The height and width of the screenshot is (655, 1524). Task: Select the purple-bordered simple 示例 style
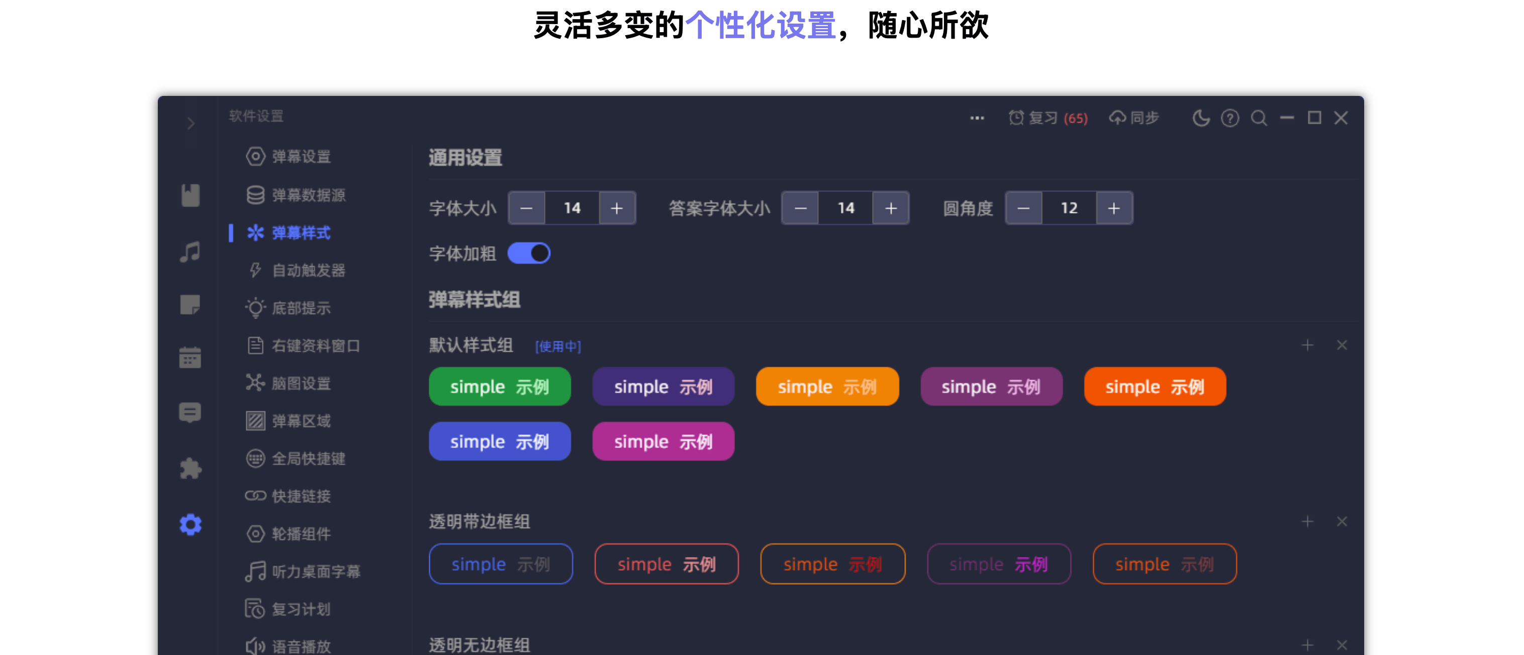(x=999, y=564)
